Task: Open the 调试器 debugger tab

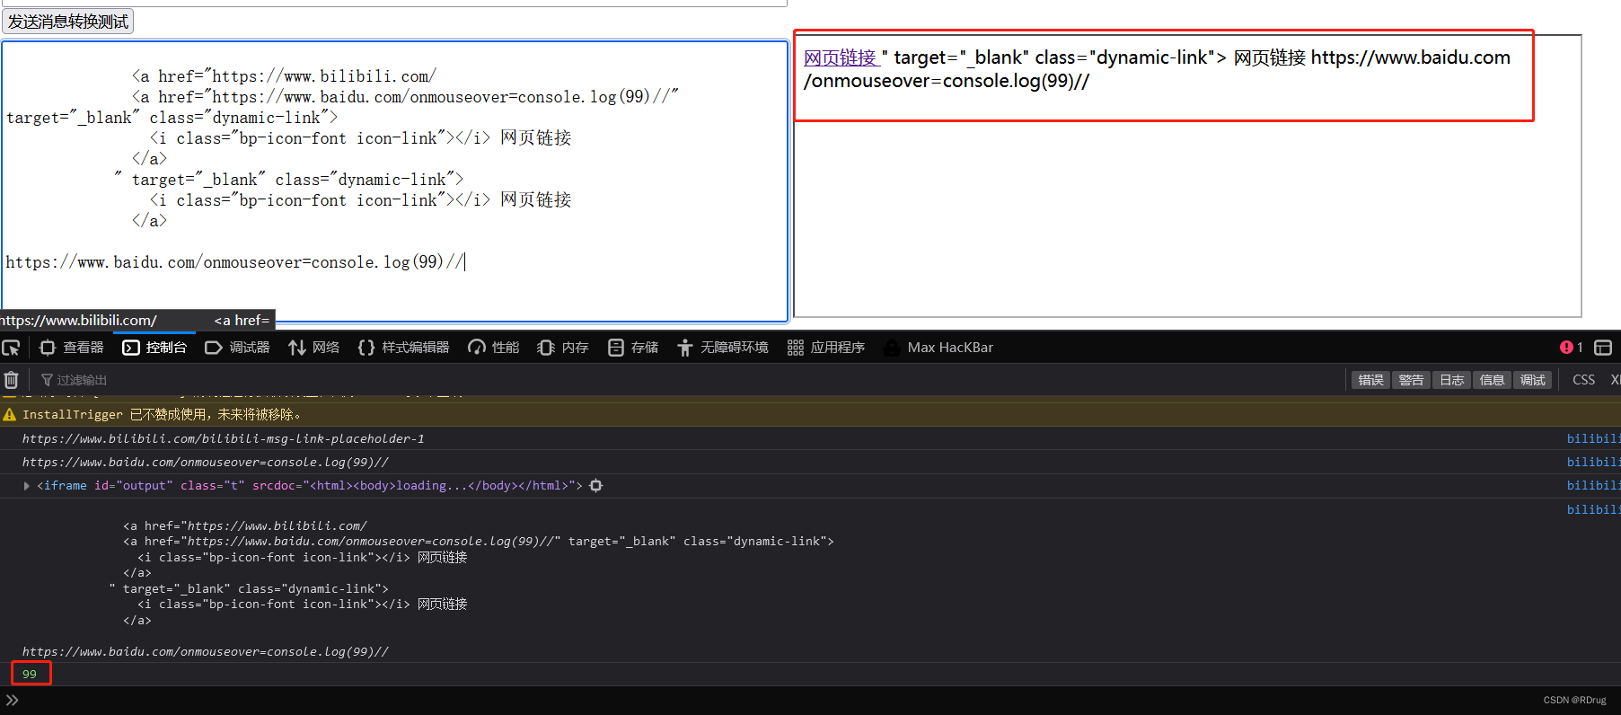Action: pos(238,348)
